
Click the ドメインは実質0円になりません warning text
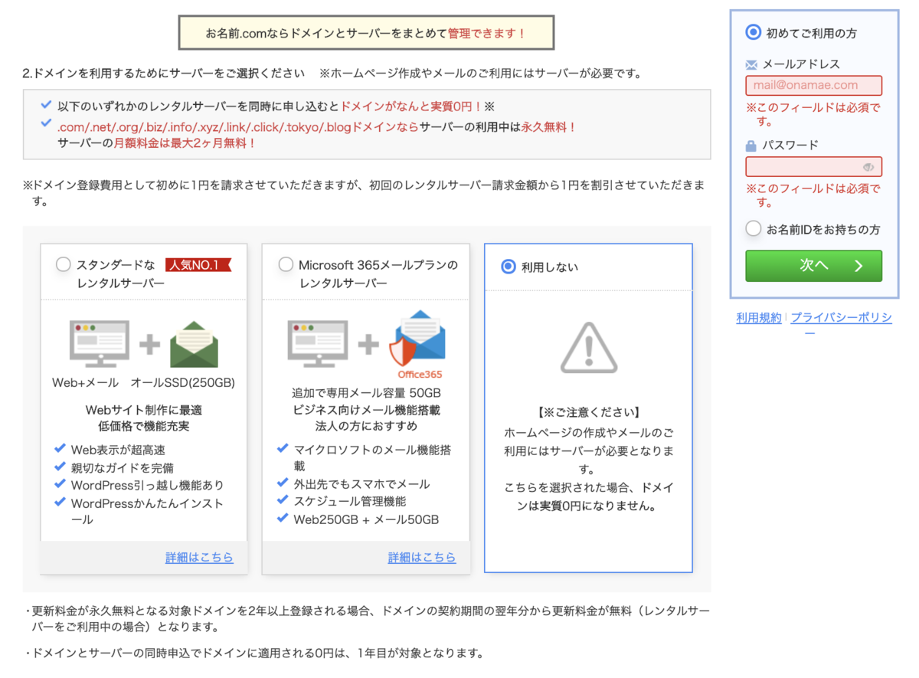588,496
